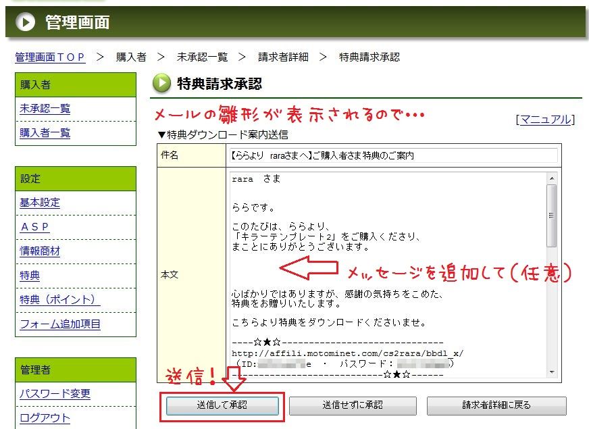Open 情報商材 in the sidebar

pyautogui.click(x=40, y=251)
